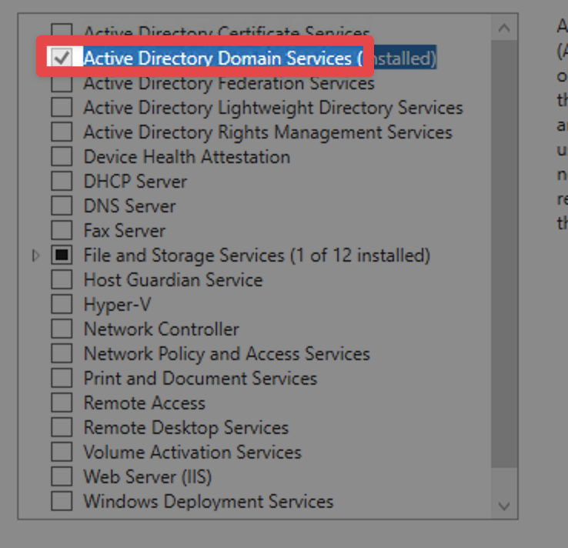Screen dimensions: 568x548
Task: Tick the DHCP Server checkbox
Action: 62,181
